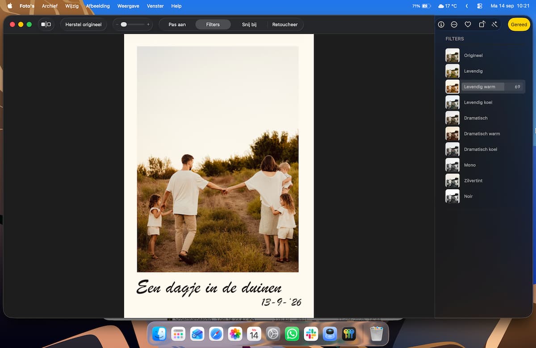Open the Apple menu

(10, 6)
